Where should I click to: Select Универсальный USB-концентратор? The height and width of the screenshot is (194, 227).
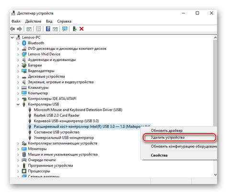click(64, 138)
